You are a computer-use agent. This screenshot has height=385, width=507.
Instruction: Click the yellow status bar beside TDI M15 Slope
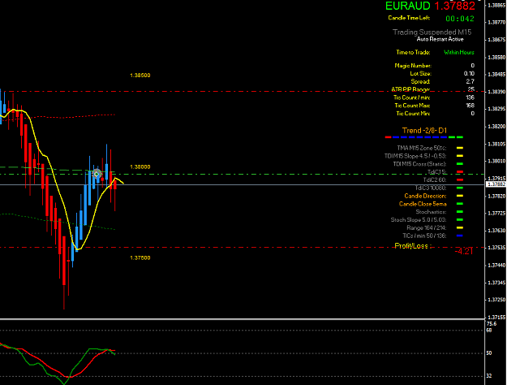click(x=460, y=156)
